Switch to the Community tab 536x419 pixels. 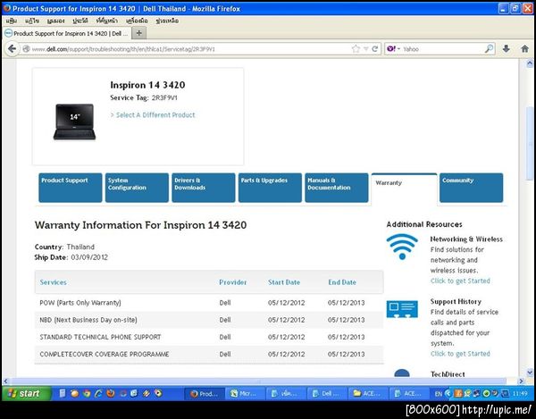coord(471,188)
